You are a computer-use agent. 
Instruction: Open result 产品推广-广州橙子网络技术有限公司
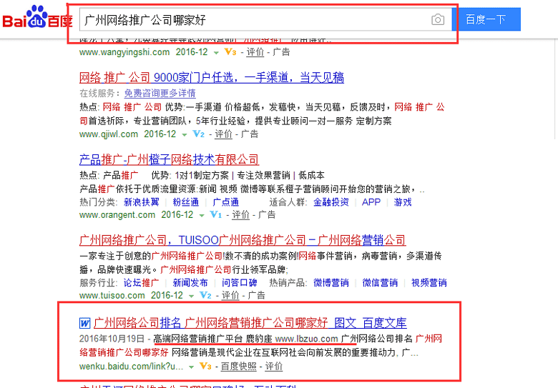169,159
